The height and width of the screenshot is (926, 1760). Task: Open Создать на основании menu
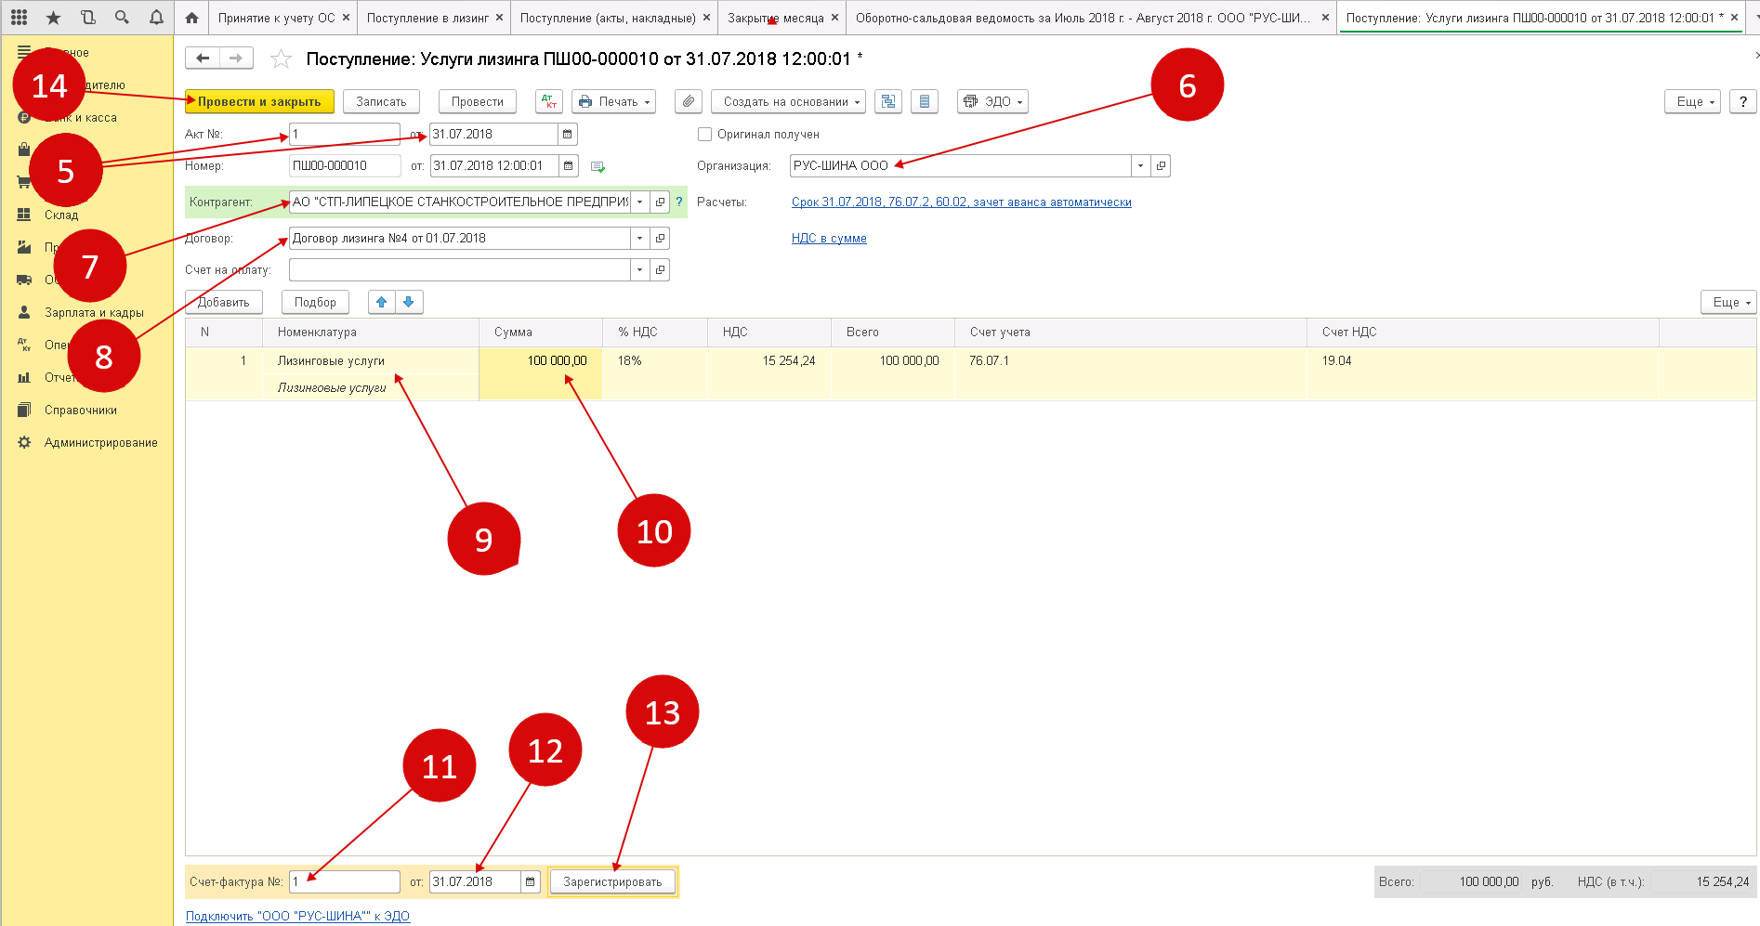(788, 101)
